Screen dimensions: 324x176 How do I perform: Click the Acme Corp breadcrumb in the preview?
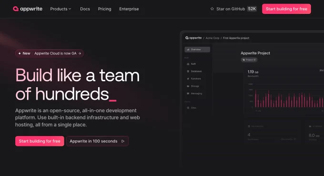(x=213, y=38)
